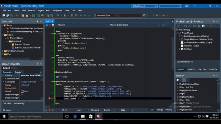Viewport: 221px width, 124px height.
Task: Switch to the Events tab in Object Inspector
Action: tap(18, 72)
